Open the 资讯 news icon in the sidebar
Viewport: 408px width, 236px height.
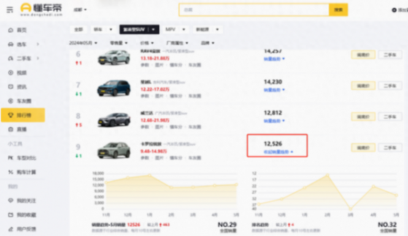[10, 87]
